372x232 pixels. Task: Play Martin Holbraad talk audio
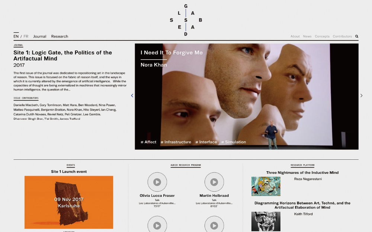[214, 182]
